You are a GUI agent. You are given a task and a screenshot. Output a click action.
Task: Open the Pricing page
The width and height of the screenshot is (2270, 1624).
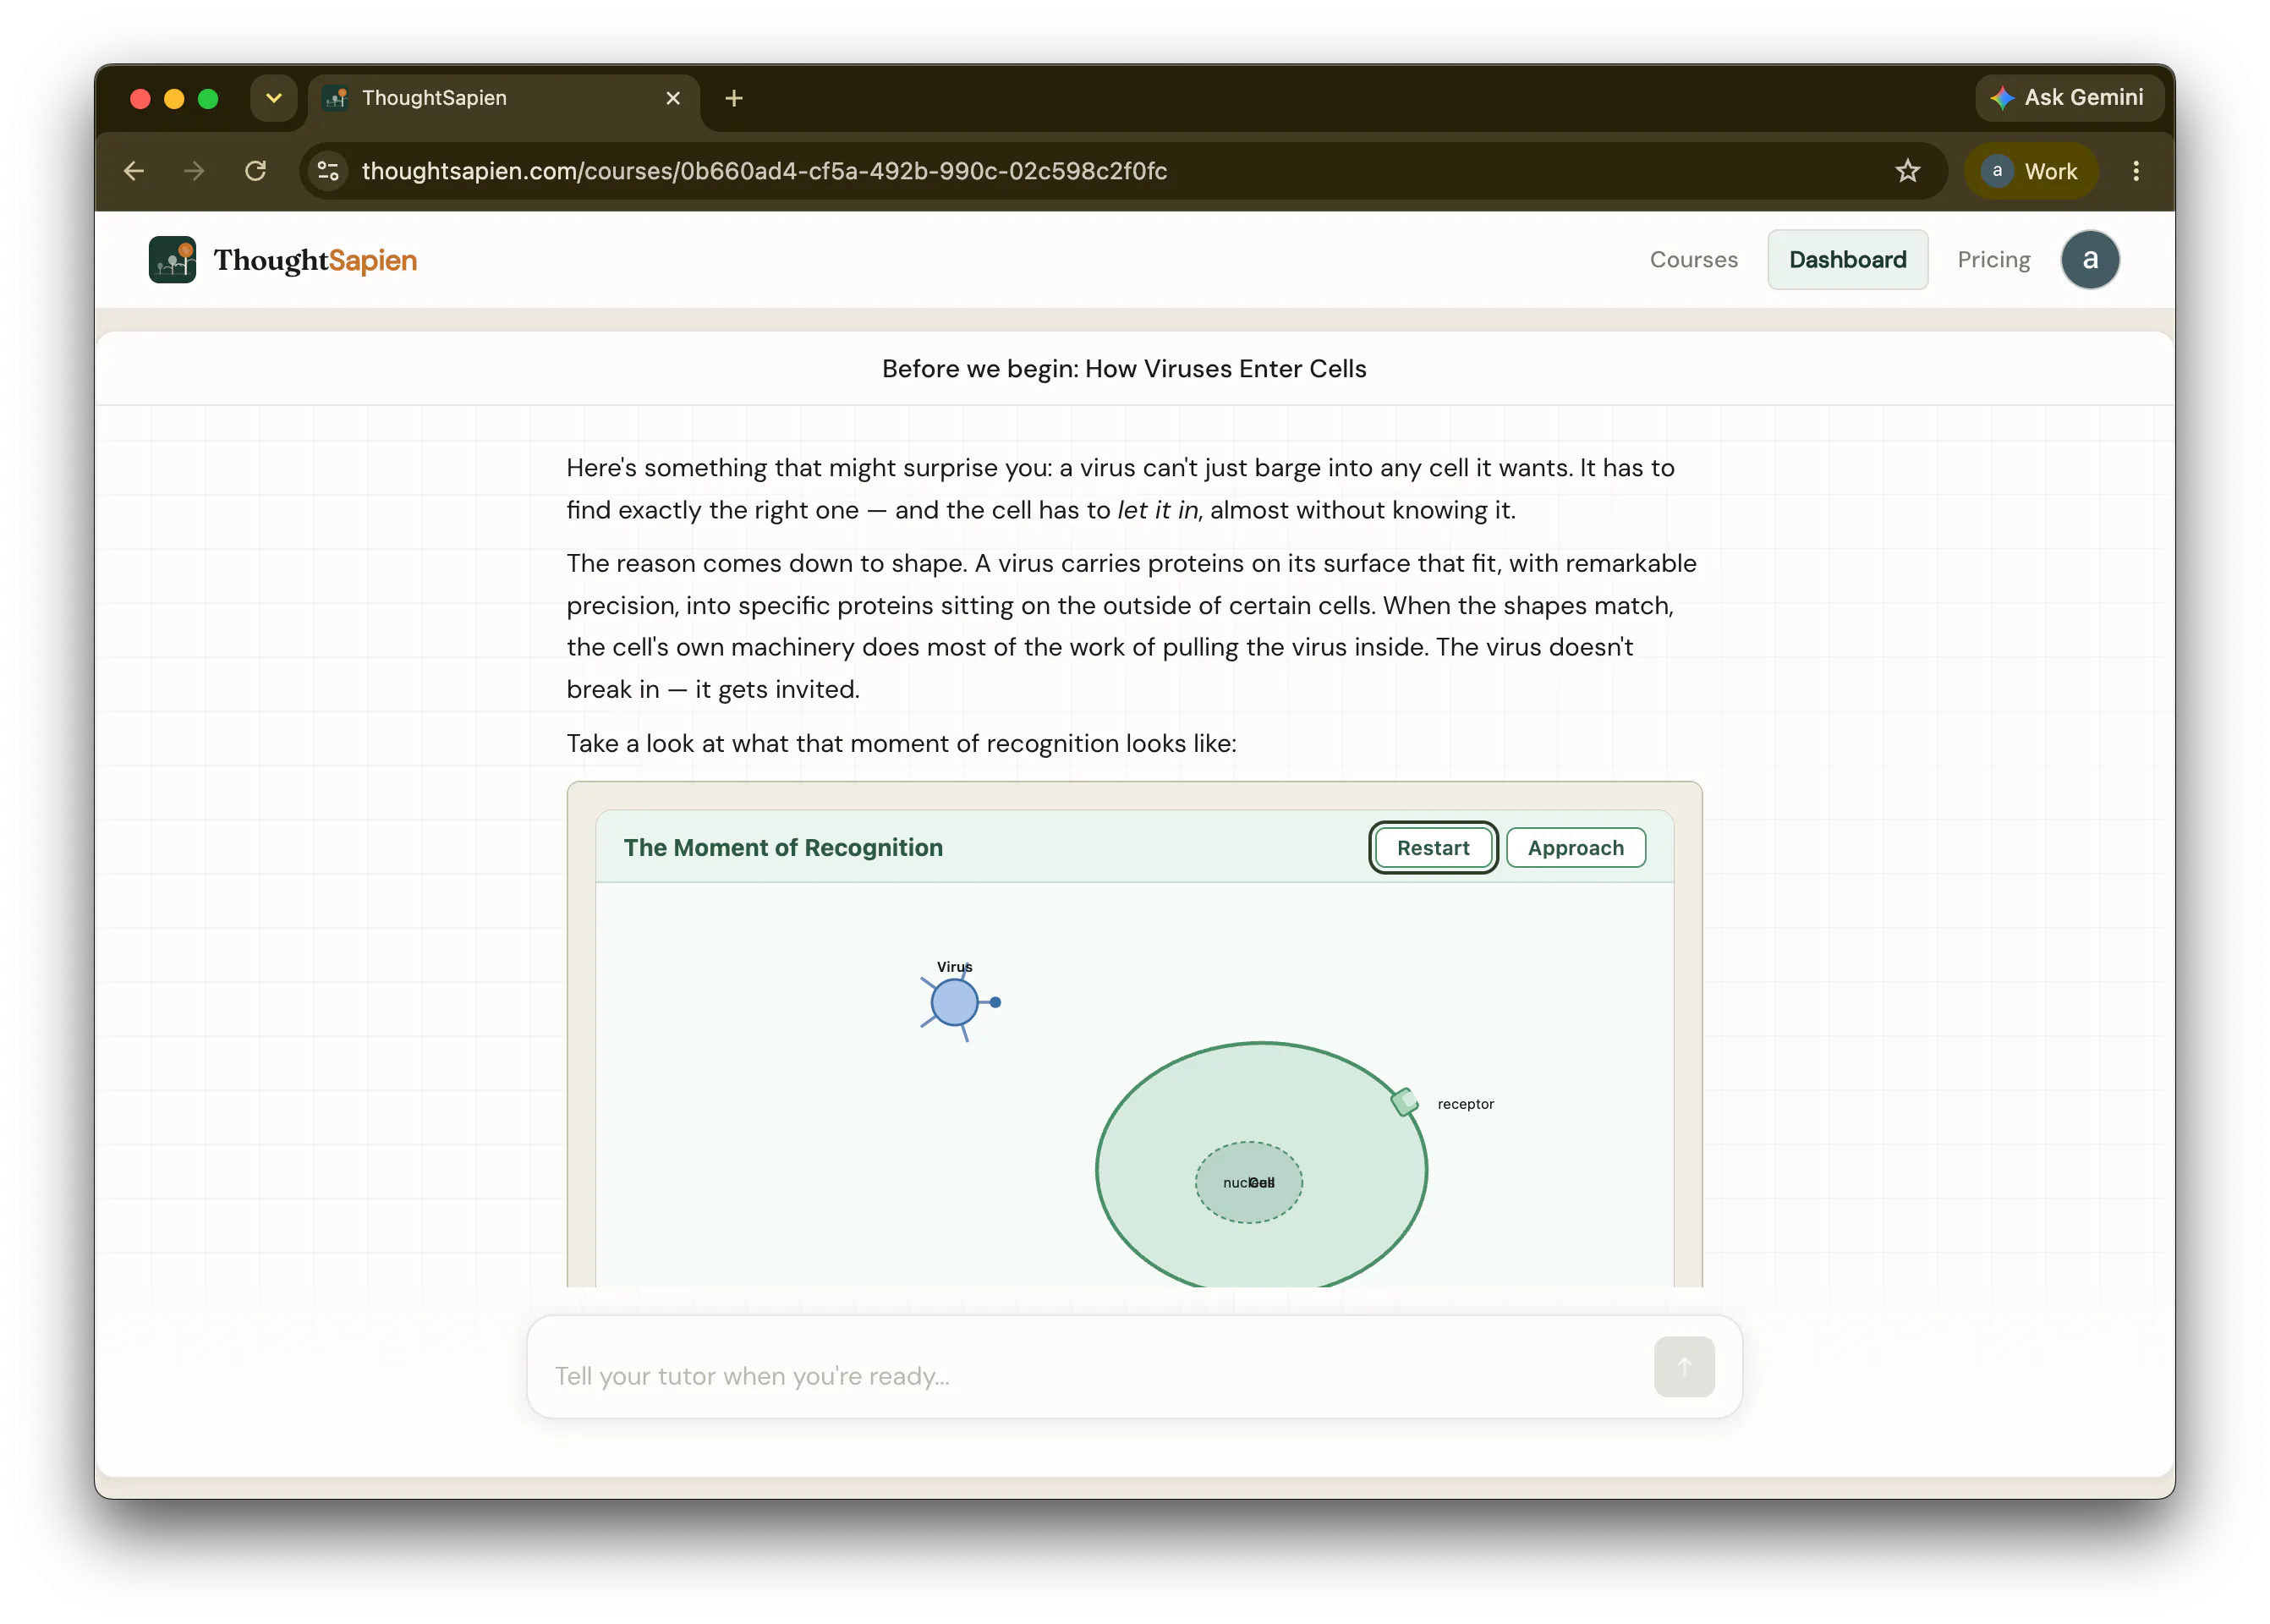pyautogui.click(x=1993, y=260)
